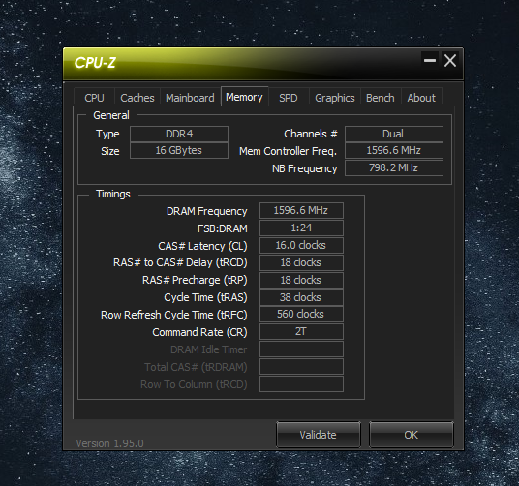Screen dimensions: 519x486
Task: Click the greyed 'Total CAS# (tRDRAM)' label
Action: (x=196, y=367)
